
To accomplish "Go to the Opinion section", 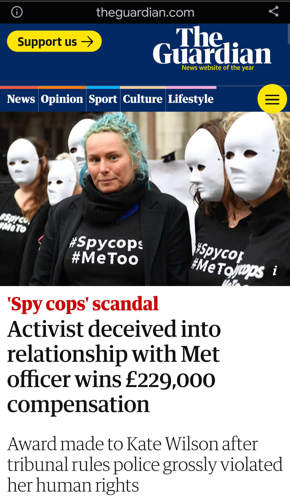I will click(62, 99).
